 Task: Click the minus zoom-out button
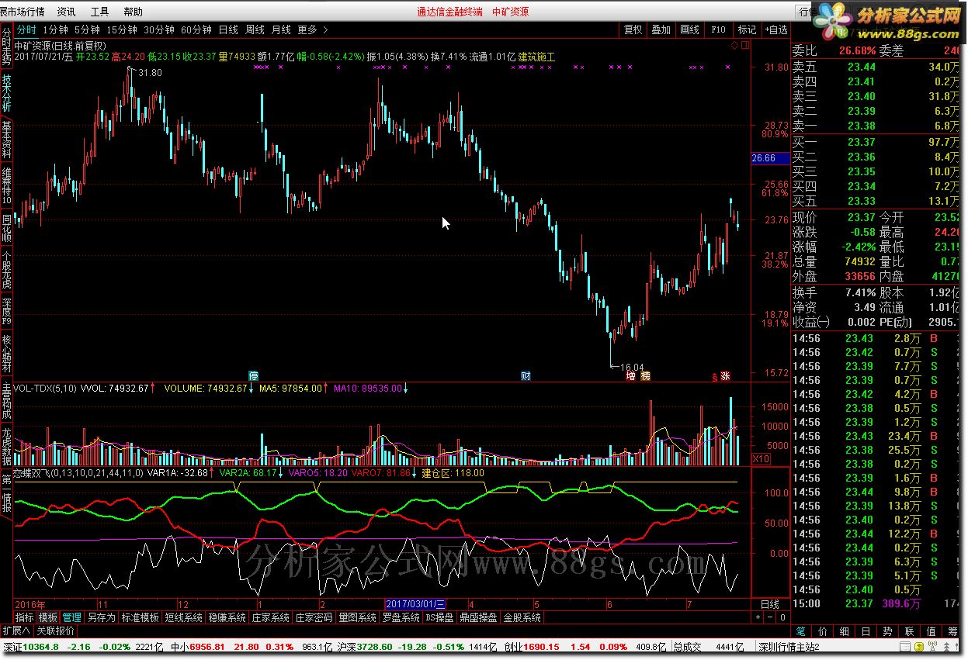point(771,617)
